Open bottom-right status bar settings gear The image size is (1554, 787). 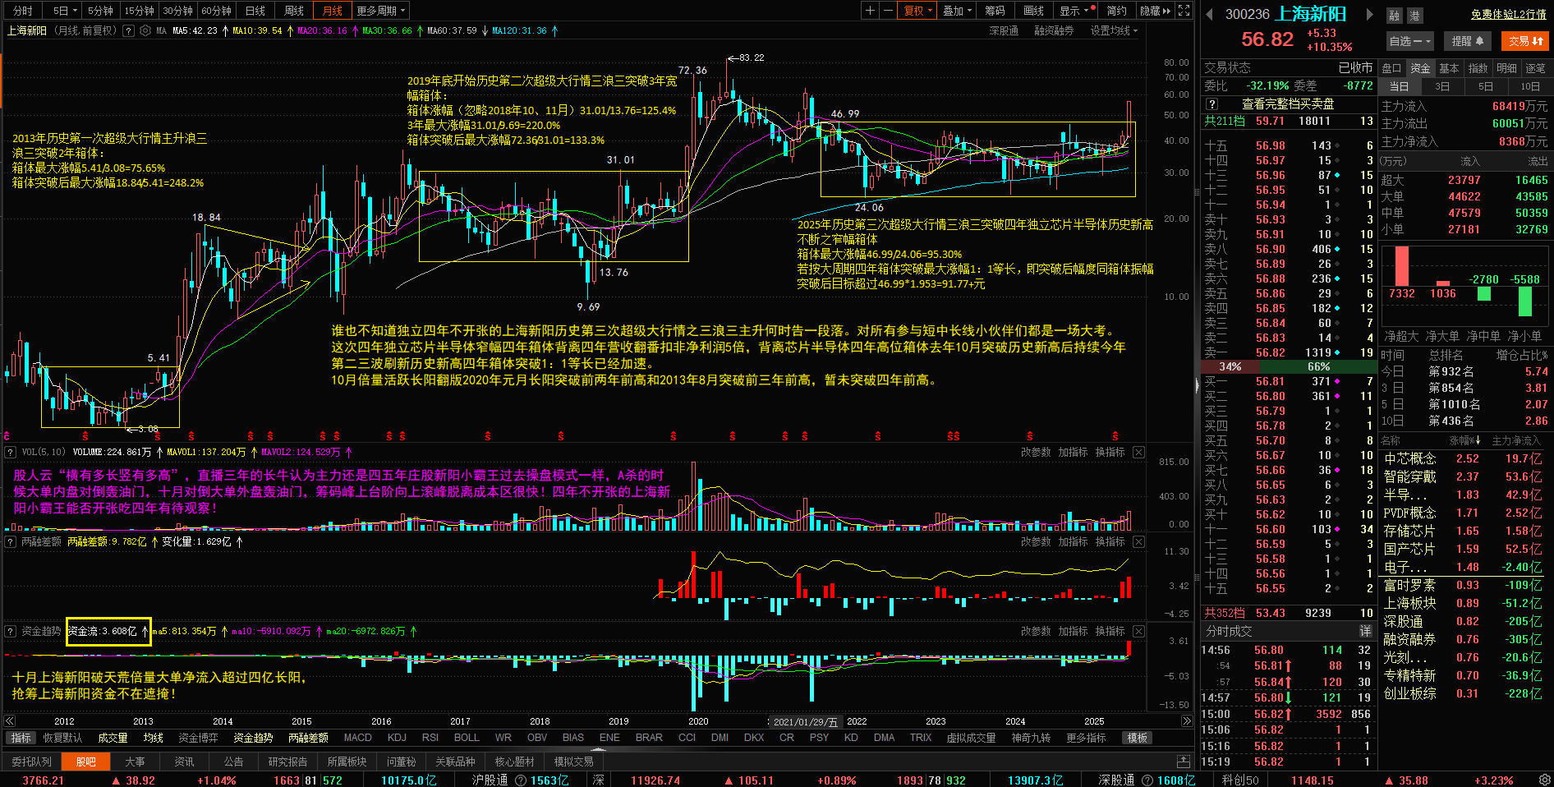(x=1545, y=779)
